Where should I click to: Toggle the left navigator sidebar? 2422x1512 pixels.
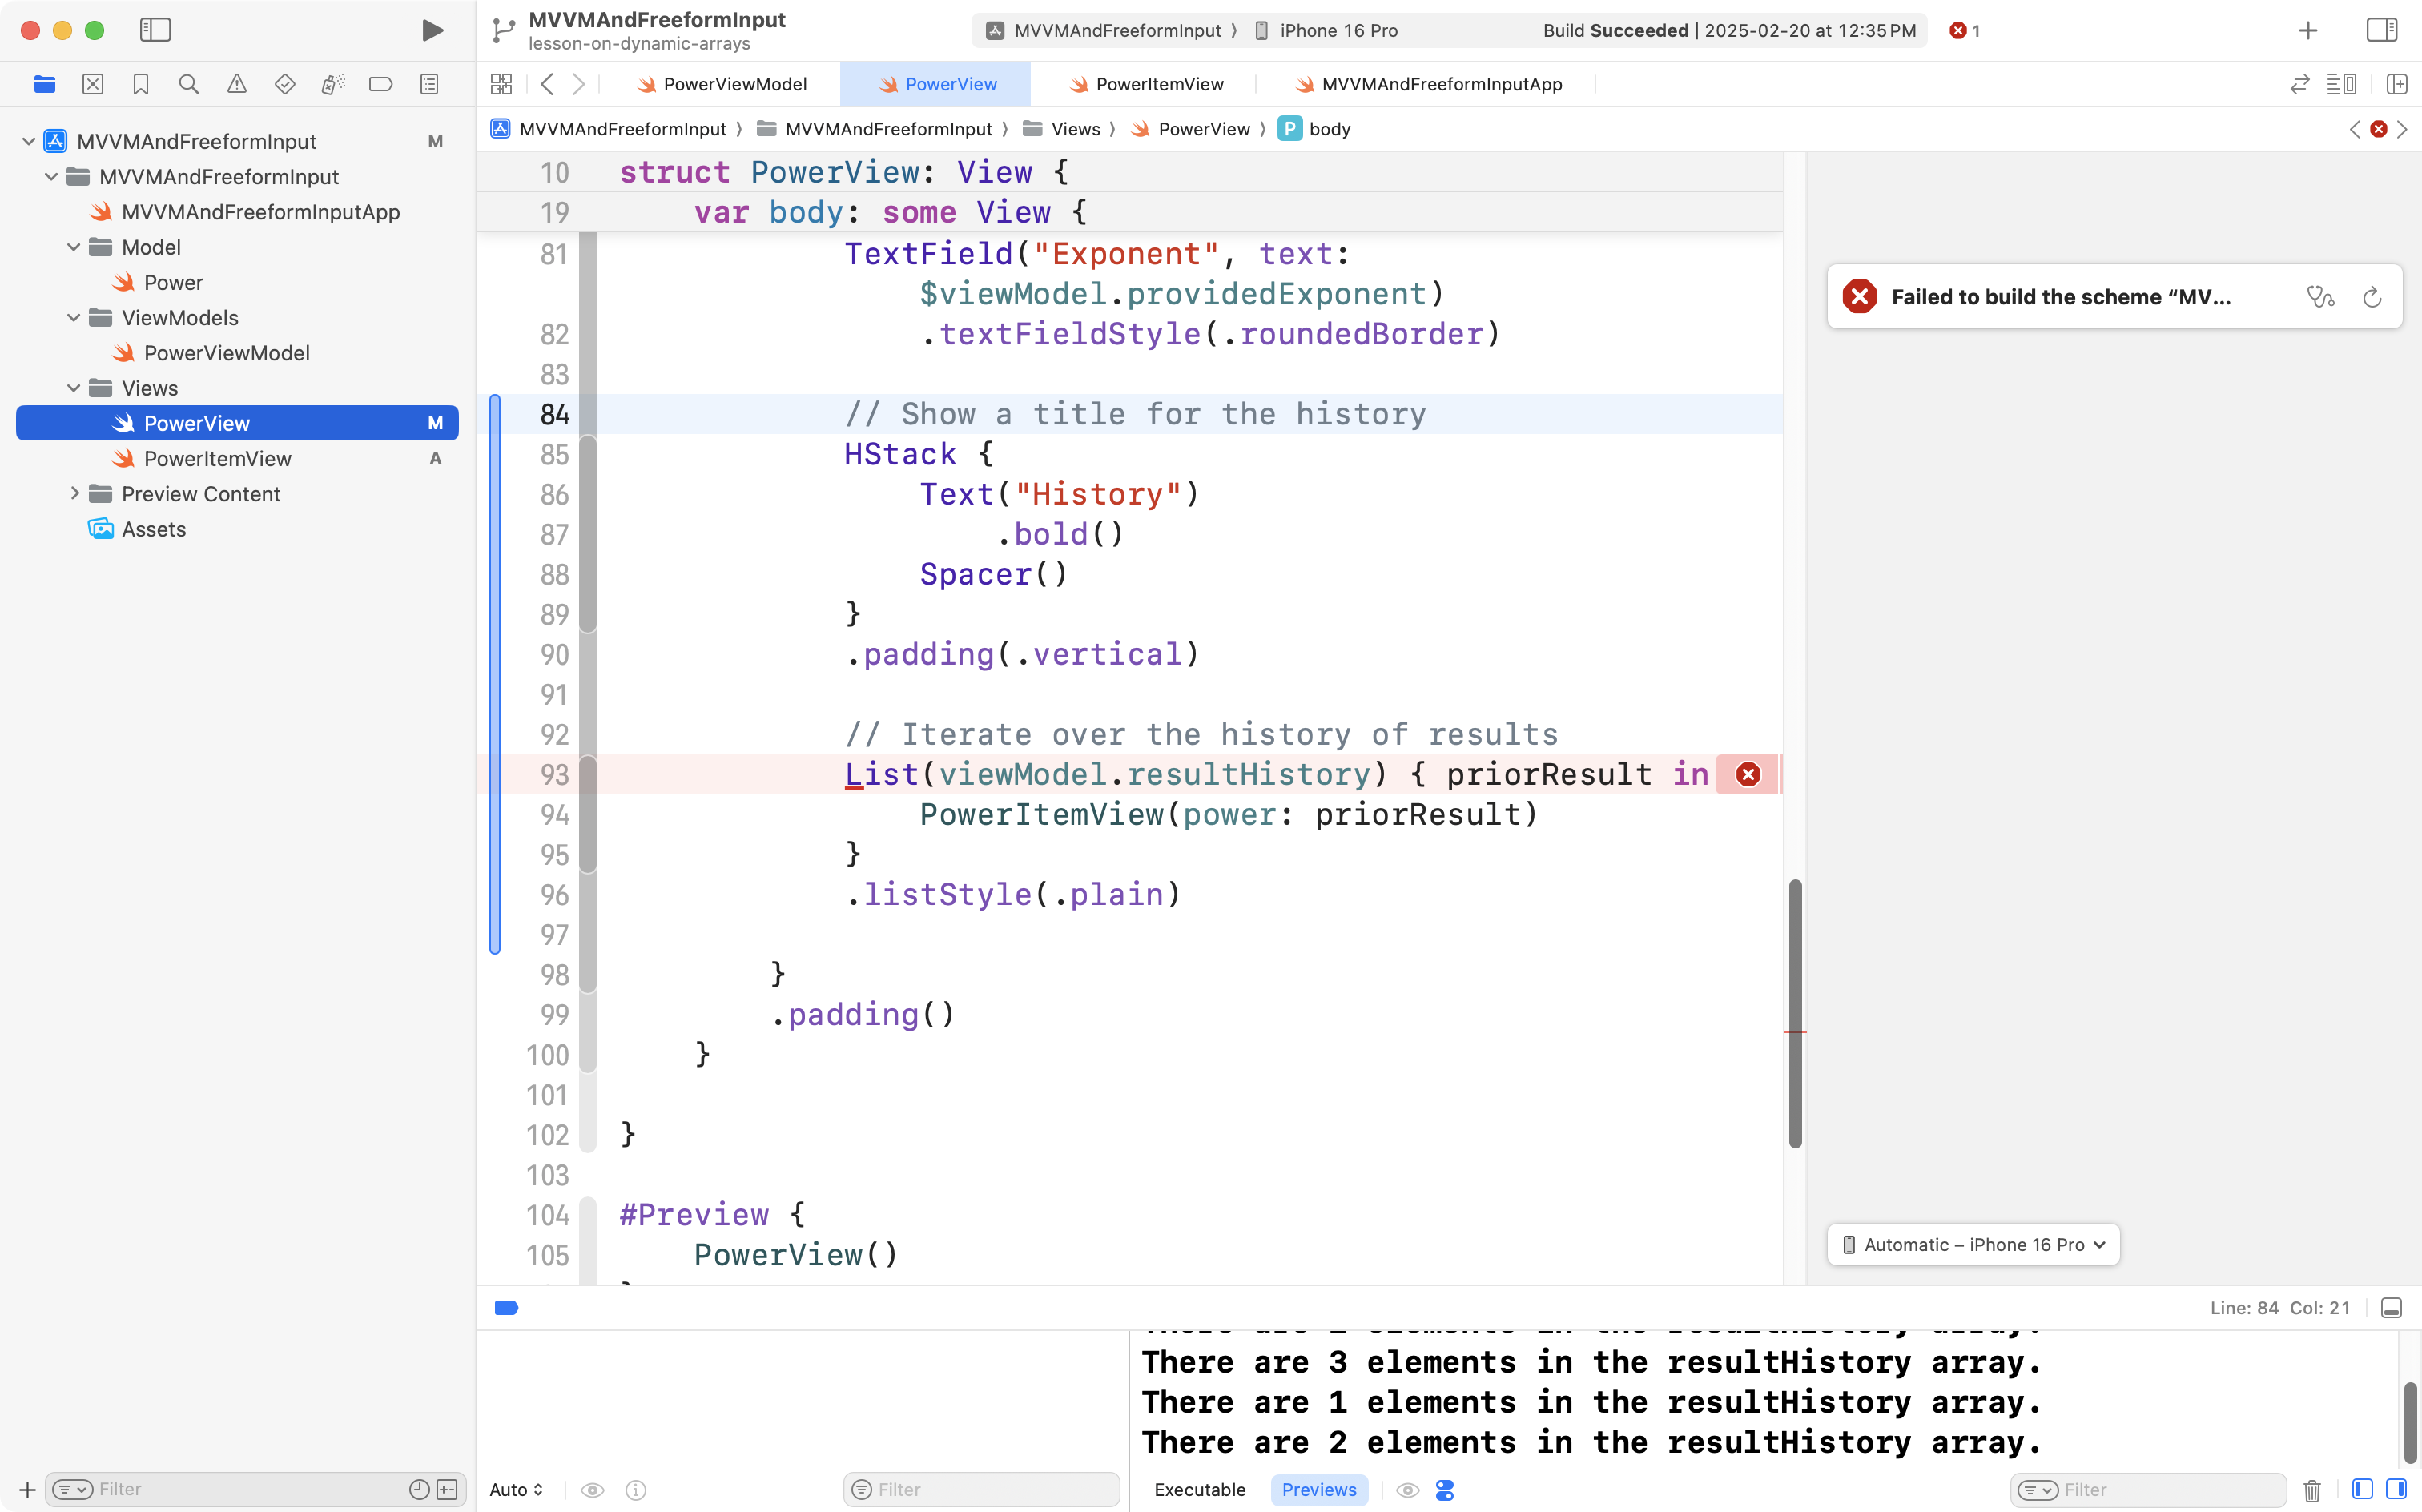[155, 30]
